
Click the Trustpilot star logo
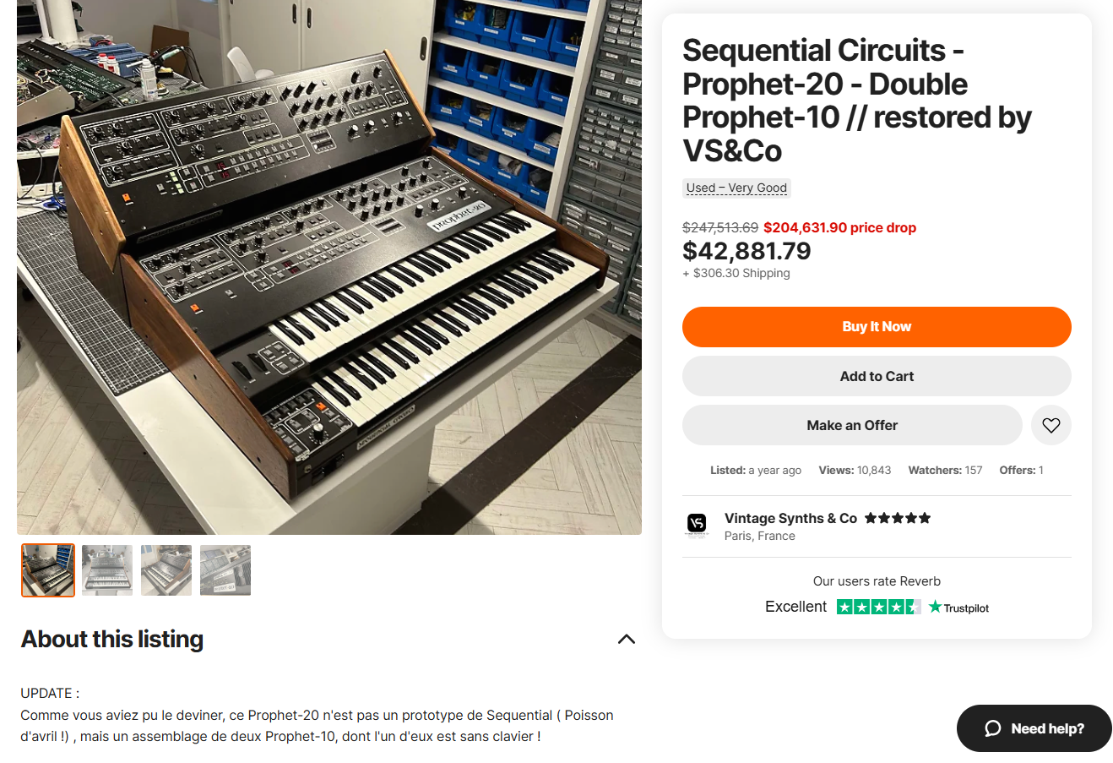click(x=935, y=607)
